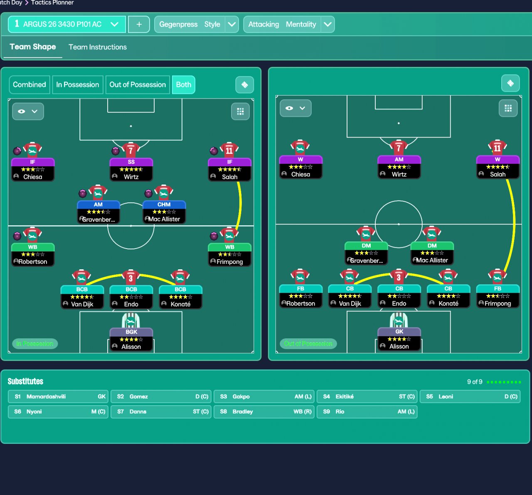The height and width of the screenshot is (495, 532).
Task: Select substitute S2 Gomez
Action: pos(161,396)
